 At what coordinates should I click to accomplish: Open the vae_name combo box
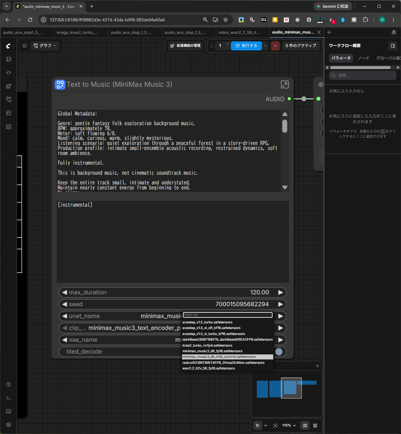(173, 340)
